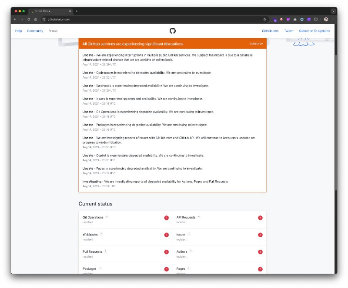Click the browser forward arrow
The width and height of the screenshot is (348, 288).
22,19
